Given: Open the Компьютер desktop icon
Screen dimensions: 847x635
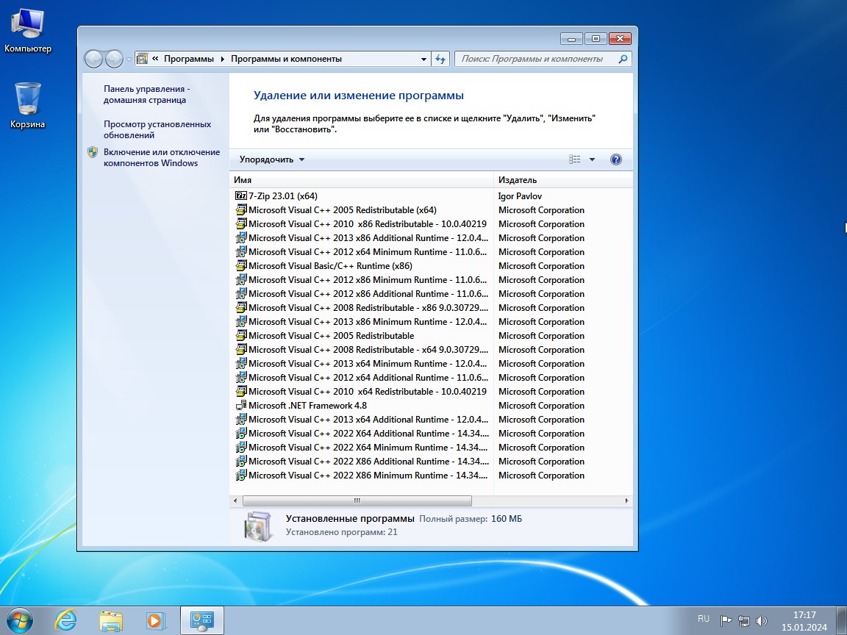Looking at the screenshot, I should (x=27, y=32).
